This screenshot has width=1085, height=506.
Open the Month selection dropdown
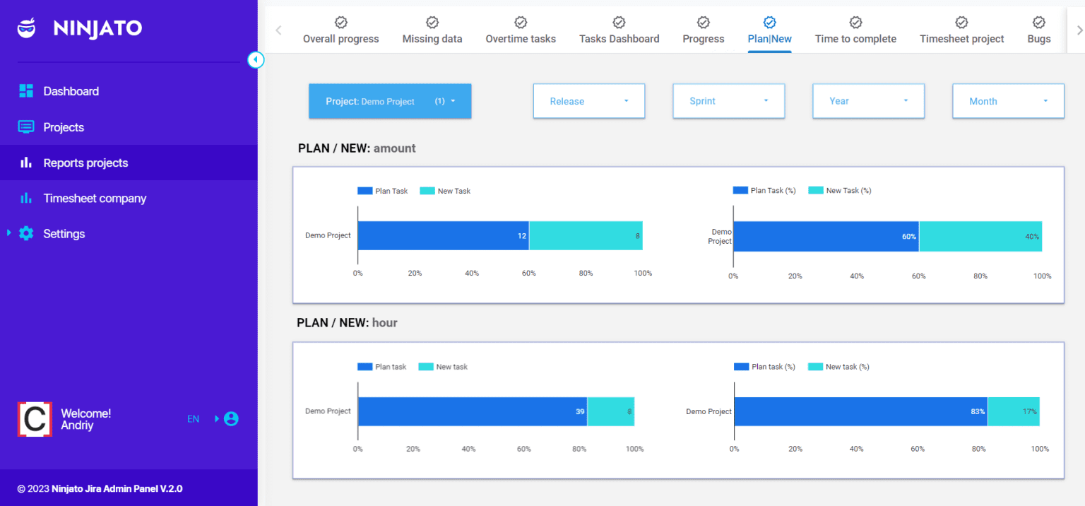click(x=1008, y=101)
